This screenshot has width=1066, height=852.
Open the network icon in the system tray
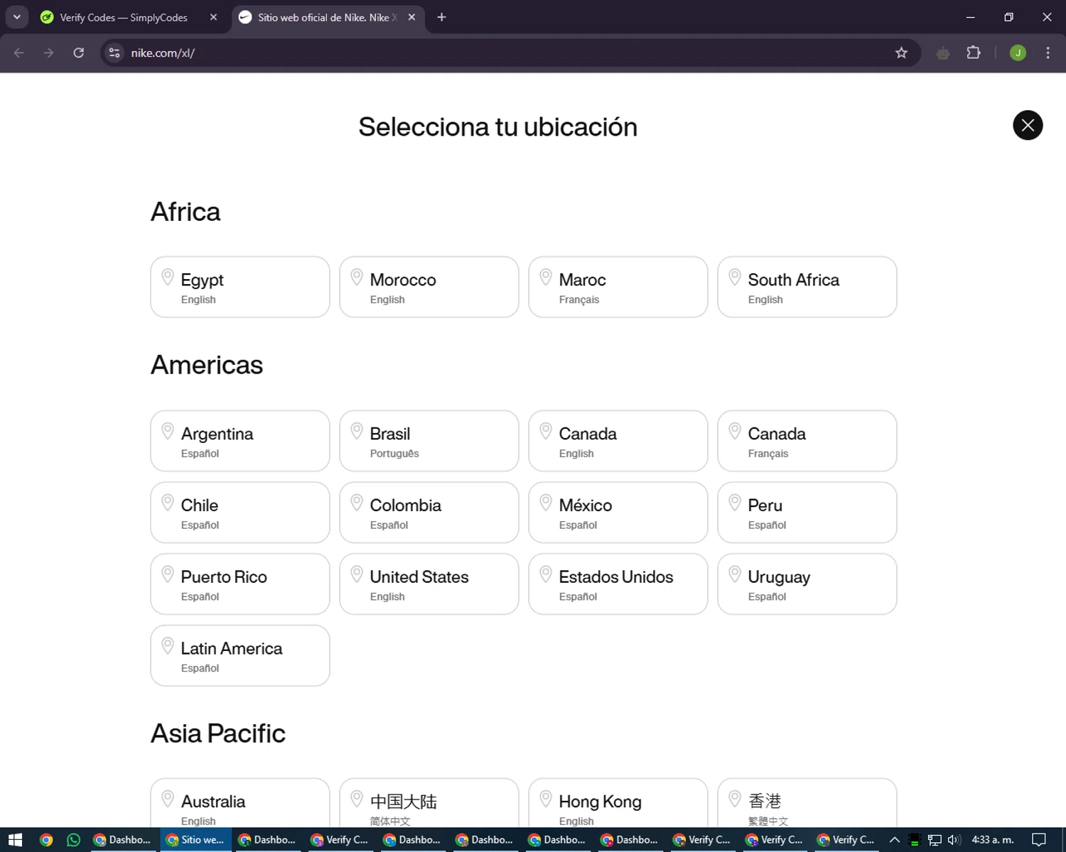coord(935,840)
